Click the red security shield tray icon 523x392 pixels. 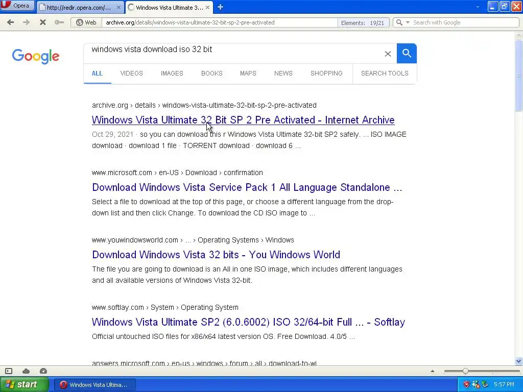pyautogui.click(x=466, y=385)
